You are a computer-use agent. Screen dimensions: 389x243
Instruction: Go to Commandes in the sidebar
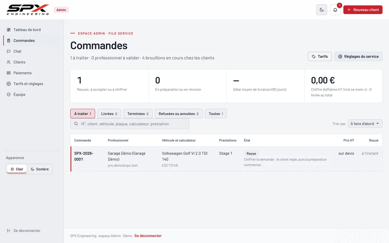coord(32,40)
